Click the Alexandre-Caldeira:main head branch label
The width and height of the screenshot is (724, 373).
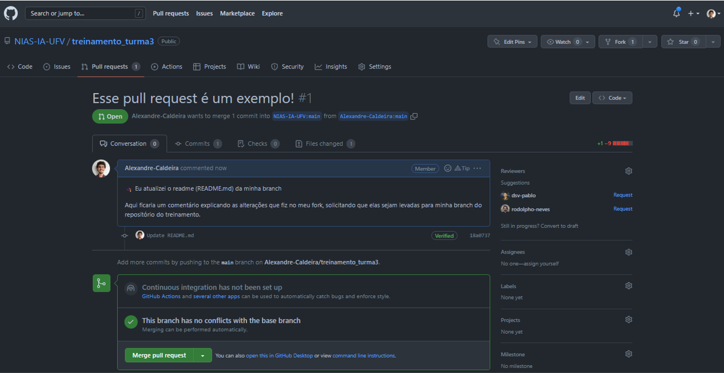pos(373,116)
